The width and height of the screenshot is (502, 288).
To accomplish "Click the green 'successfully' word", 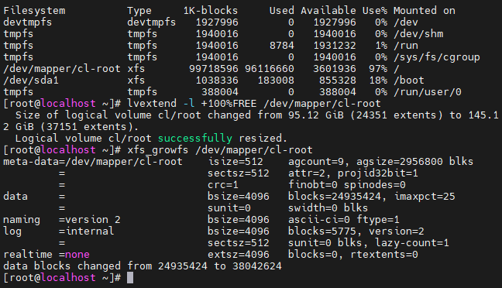I will point(195,139).
